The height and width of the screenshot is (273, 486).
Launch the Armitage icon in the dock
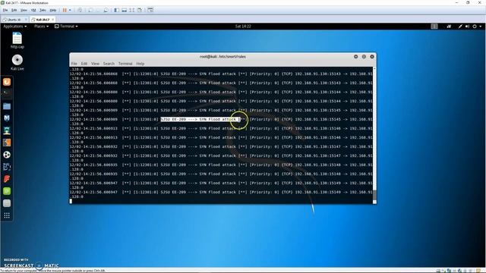click(7, 130)
